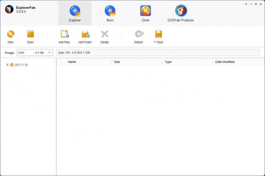Open the Save dropdown arrow

point(155,42)
